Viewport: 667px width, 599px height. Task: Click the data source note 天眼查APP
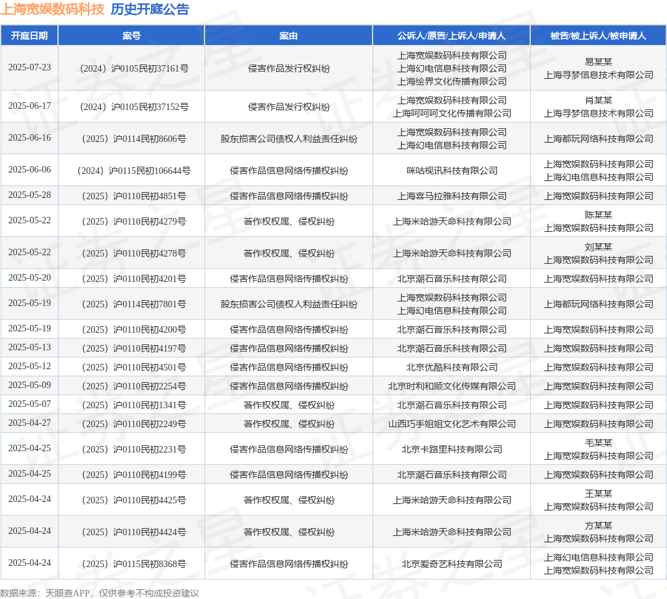click(67, 593)
